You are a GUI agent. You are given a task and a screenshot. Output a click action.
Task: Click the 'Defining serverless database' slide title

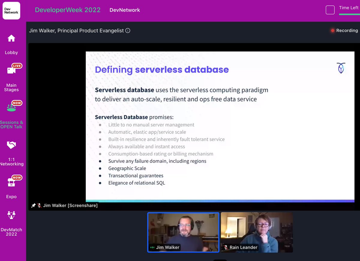point(162,70)
